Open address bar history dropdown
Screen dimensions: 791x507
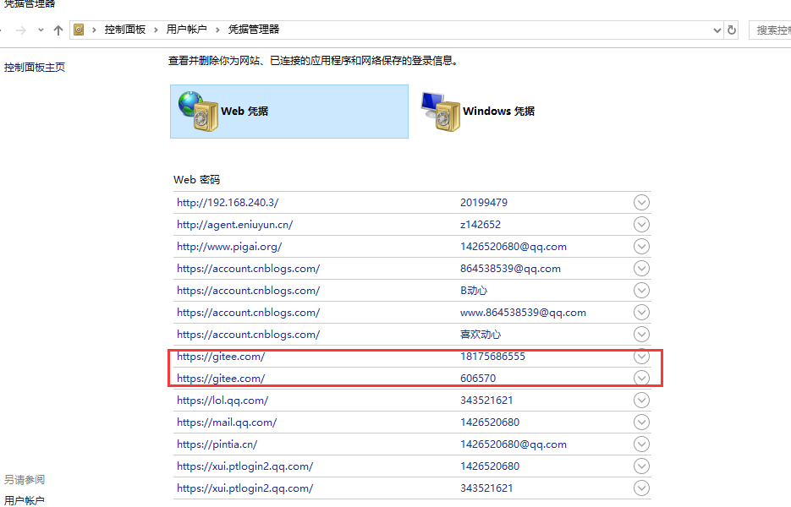click(717, 30)
